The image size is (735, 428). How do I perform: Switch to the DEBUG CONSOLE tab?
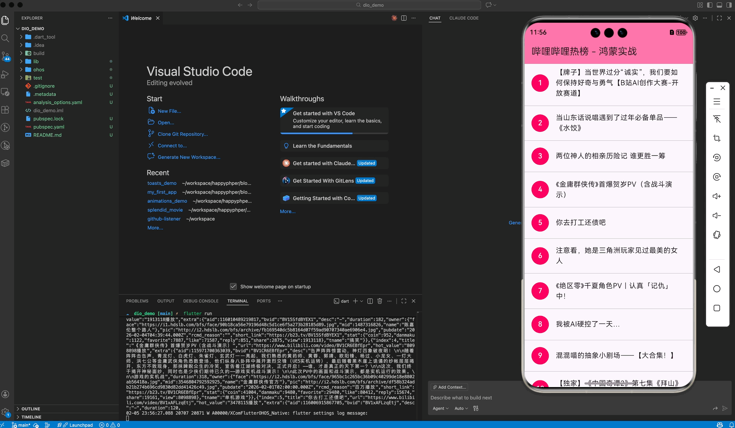pos(200,301)
